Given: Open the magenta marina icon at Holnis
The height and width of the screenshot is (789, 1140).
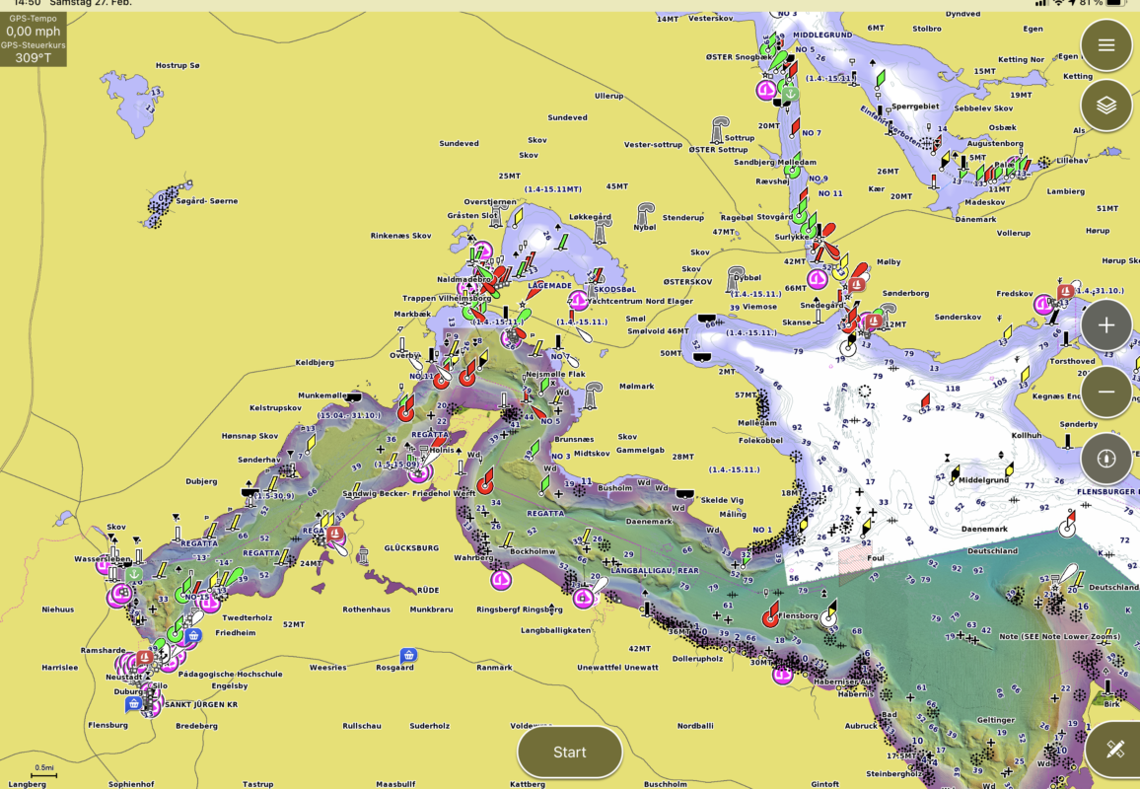Looking at the screenshot, I should click(419, 473).
